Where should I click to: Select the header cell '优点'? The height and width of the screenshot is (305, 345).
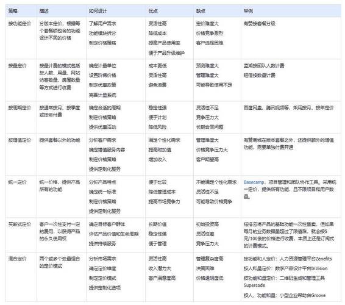coord(153,11)
